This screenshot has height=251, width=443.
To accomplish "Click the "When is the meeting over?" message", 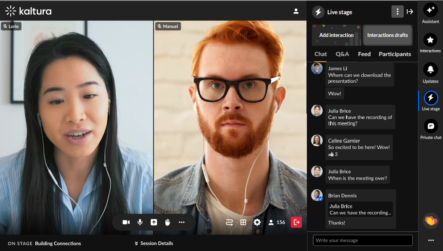I will coord(357,175).
